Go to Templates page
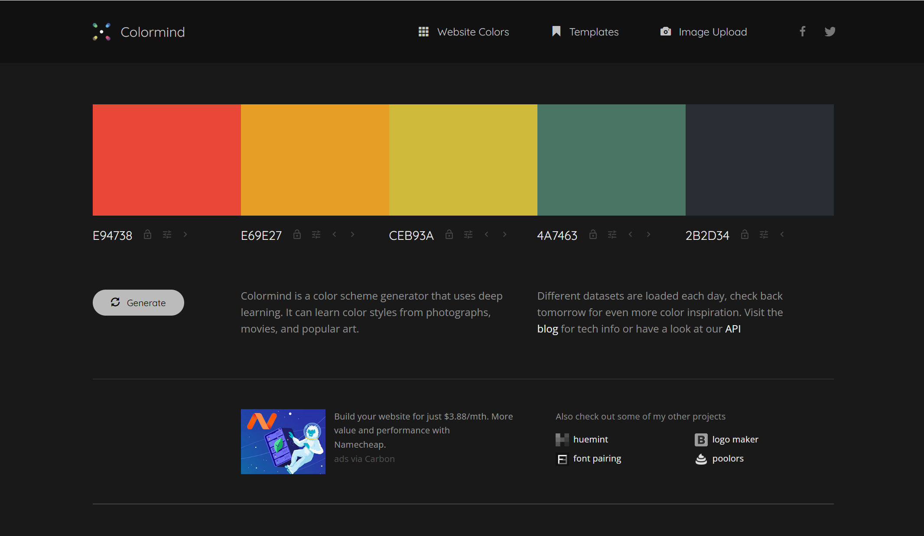The image size is (924, 536). pyautogui.click(x=585, y=32)
